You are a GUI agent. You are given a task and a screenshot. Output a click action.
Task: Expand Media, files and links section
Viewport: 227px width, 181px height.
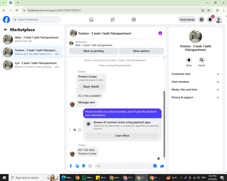tap(195, 89)
